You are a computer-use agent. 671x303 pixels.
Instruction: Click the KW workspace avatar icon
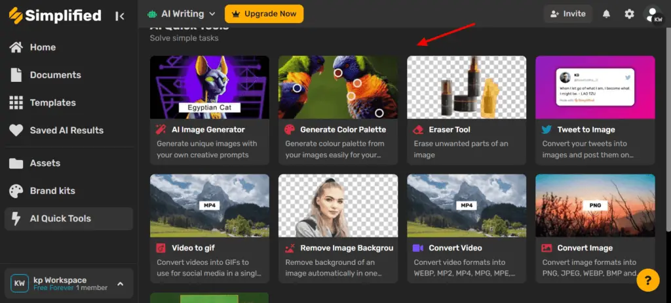[x=20, y=283]
